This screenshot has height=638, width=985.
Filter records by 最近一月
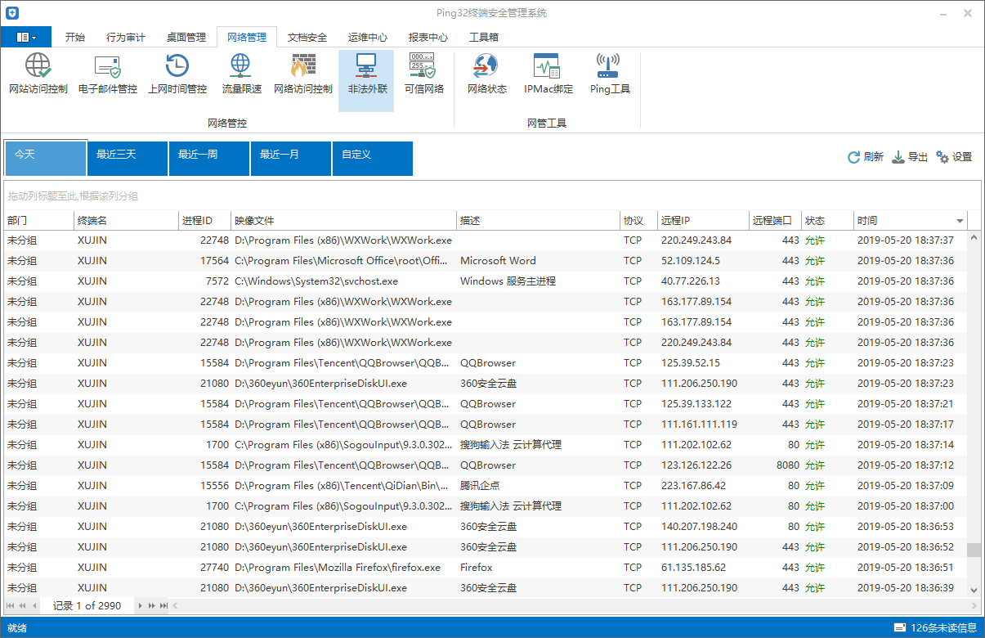291,158
